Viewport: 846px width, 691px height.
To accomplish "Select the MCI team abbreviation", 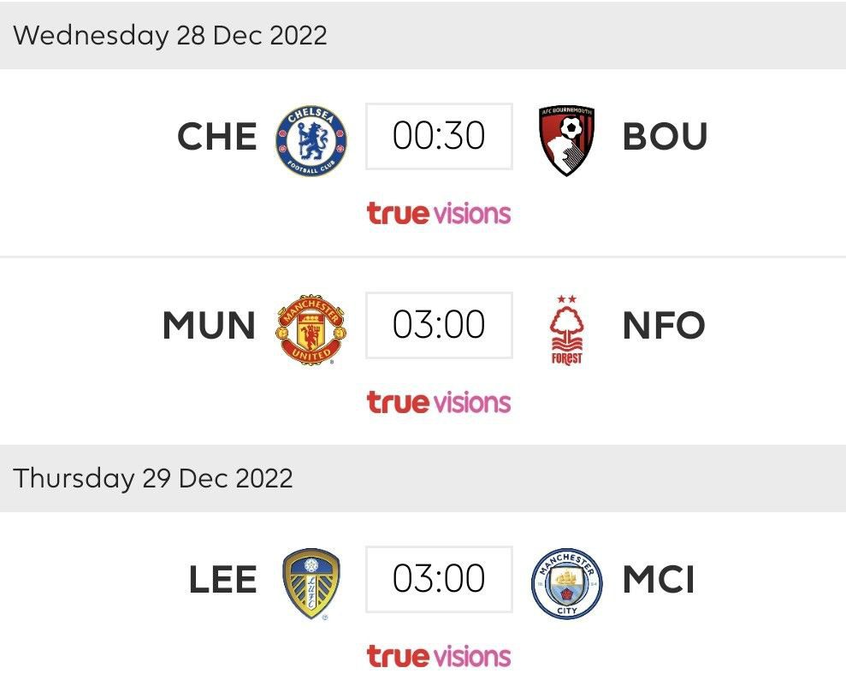I will click(x=658, y=581).
